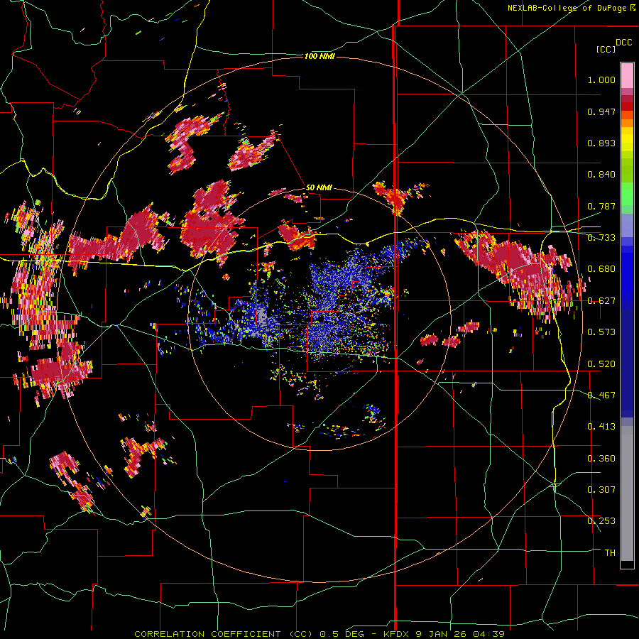Image resolution: width=639 pixels, height=639 pixels.
Task: Select the 0.787 scale value
Action: pyautogui.click(x=601, y=206)
